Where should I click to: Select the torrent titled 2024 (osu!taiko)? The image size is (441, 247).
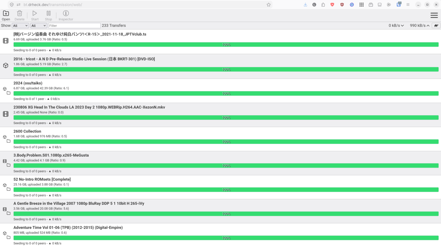click(28, 83)
